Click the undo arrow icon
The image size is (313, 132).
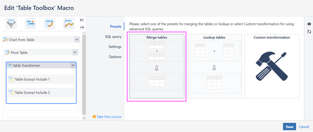pyautogui.click(x=82, y=20)
